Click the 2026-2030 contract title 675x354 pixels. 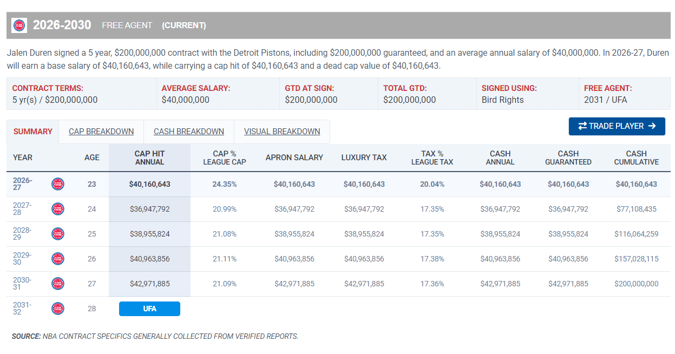62,25
